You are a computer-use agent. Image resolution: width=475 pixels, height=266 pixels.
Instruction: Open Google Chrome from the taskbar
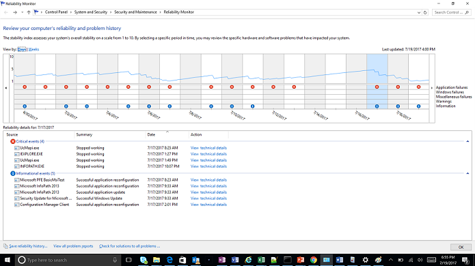[x=314, y=260]
